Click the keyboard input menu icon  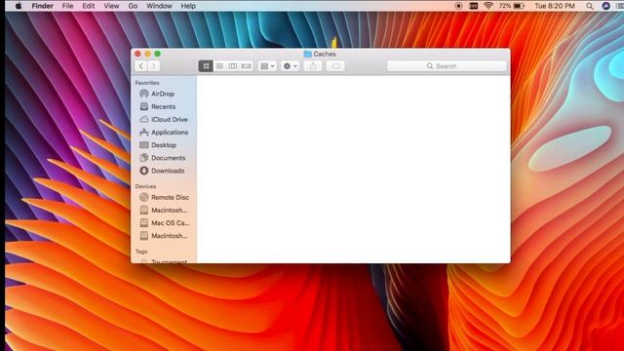pyautogui.click(x=473, y=6)
